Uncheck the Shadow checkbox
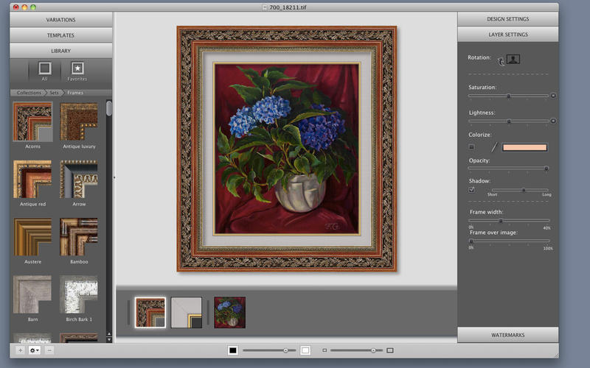The image size is (590, 368). point(472,190)
